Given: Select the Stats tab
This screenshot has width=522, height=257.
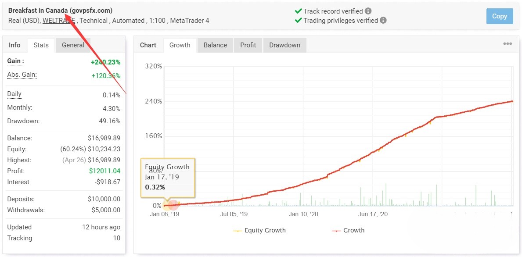Looking at the screenshot, I should point(41,45).
